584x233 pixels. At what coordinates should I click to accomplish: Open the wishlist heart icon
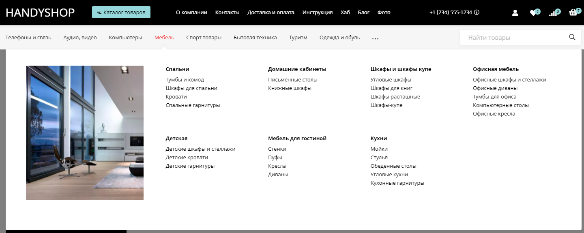533,13
